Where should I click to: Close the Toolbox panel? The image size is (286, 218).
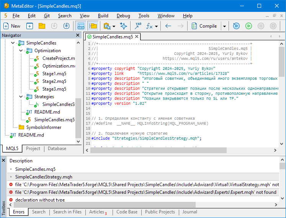pyautogui.click(x=3, y=160)
